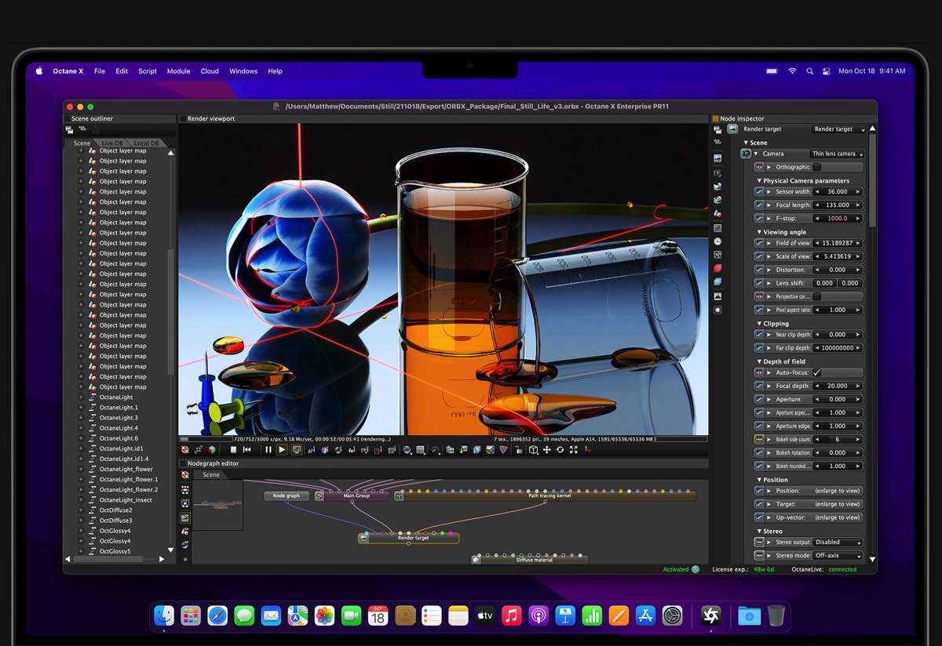Image resolution: width=942 pixels, height=646 pixels.
Task: Select the Scene tab in Nodegraph editor
Action: click(211, 474)
